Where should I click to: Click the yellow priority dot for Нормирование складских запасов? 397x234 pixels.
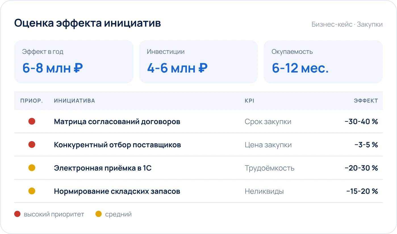point(32,191)
